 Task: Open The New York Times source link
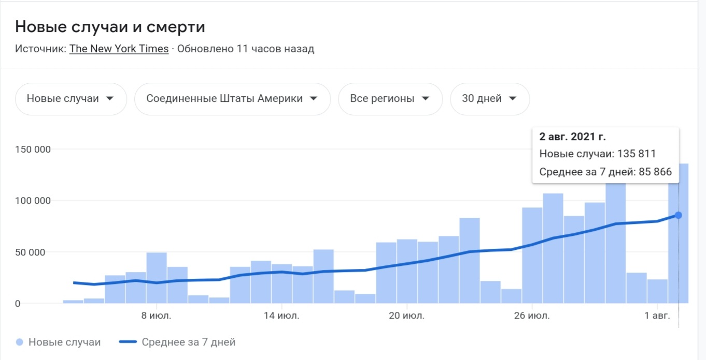click(x=119, y=49)
